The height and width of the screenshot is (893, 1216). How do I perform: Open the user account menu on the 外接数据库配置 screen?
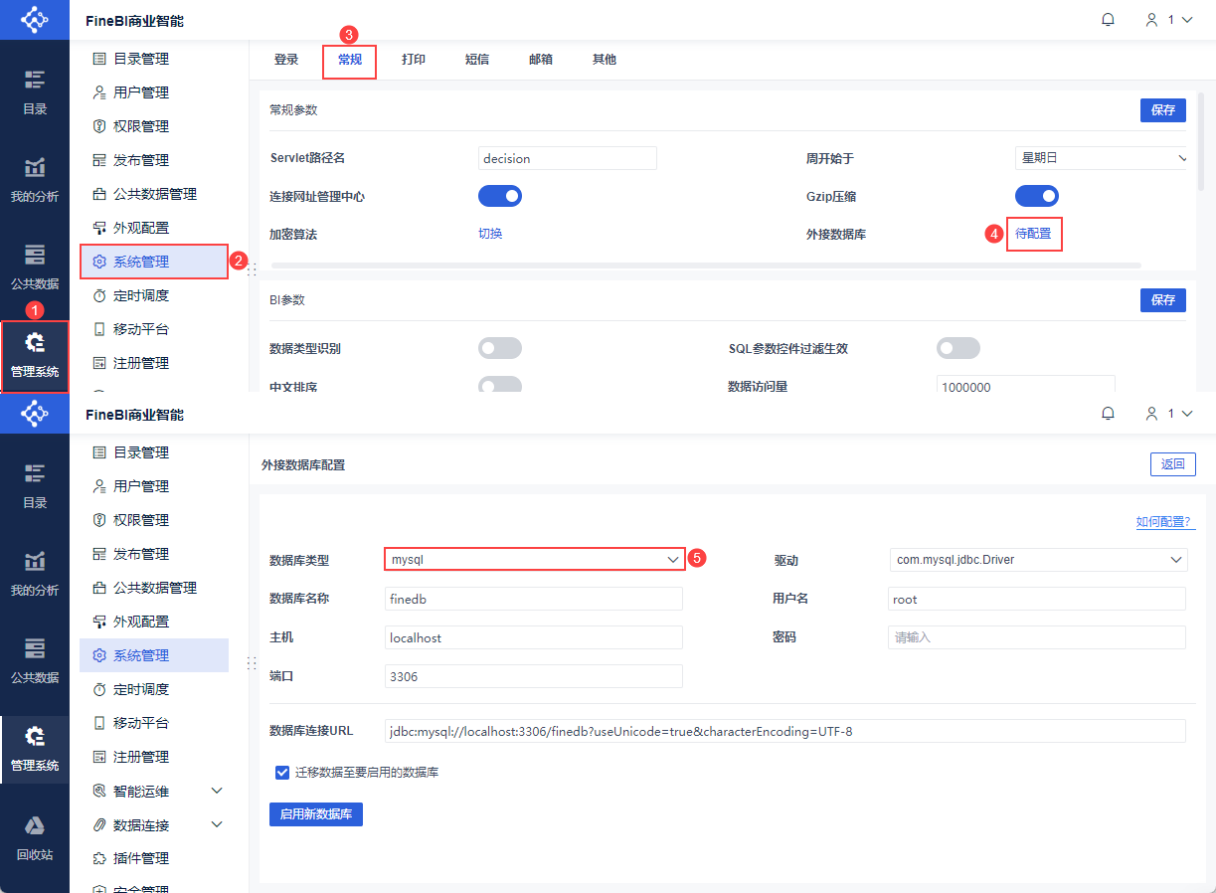pos(1168,413)
